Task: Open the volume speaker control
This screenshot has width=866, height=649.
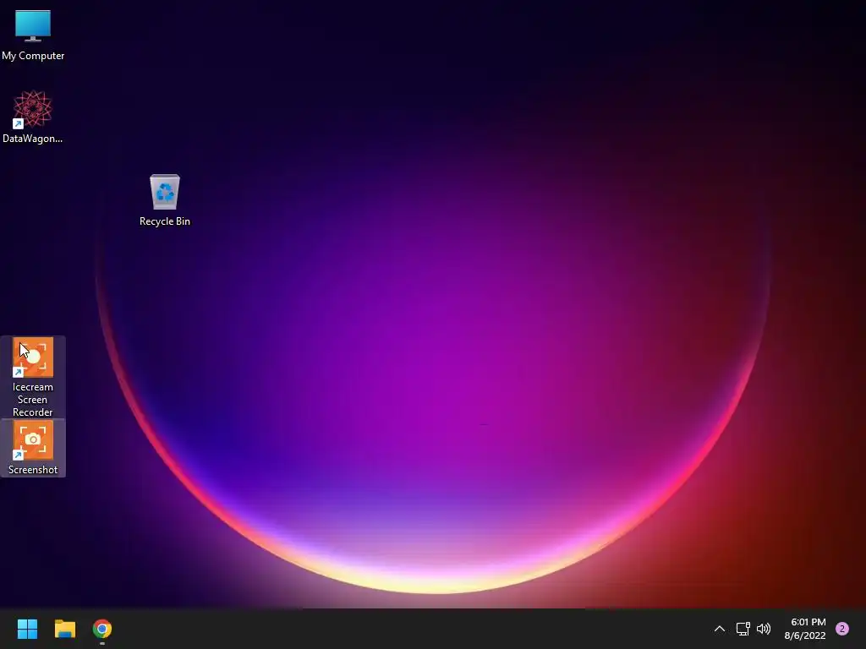Action: coord(764,629)
